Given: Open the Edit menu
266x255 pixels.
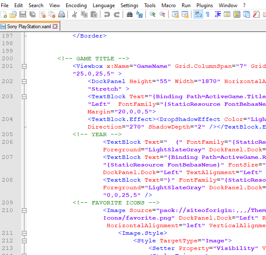Looking at the screenshot, I should 19,5.
